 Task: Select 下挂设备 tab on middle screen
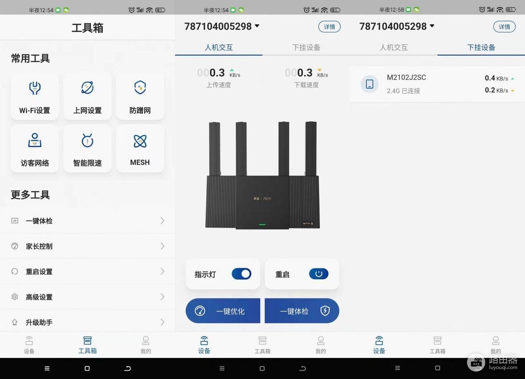click(x=306, y=47)
